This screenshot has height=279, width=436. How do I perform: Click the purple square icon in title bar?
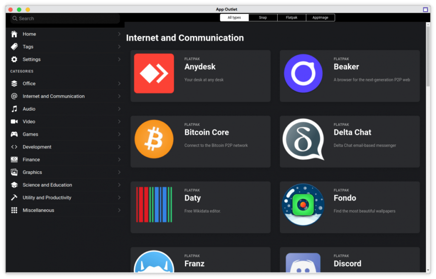click(x=425, y=9)
